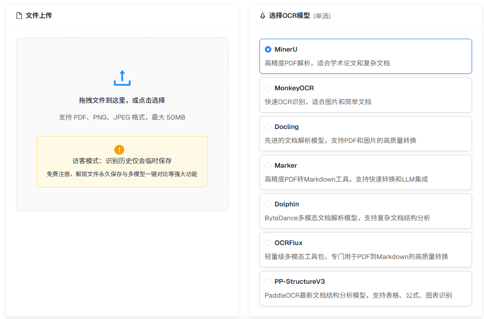Click description 高精度PDF解析，适合学术论文和复杂文档
Screen dimensions: 484x319
pos(327,63)
